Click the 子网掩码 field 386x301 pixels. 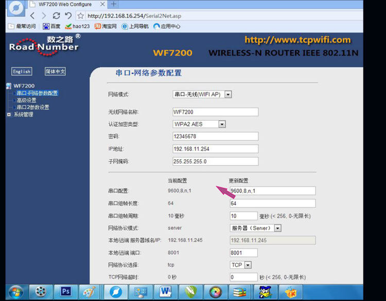pyautogui.click(x=216, y=161)
